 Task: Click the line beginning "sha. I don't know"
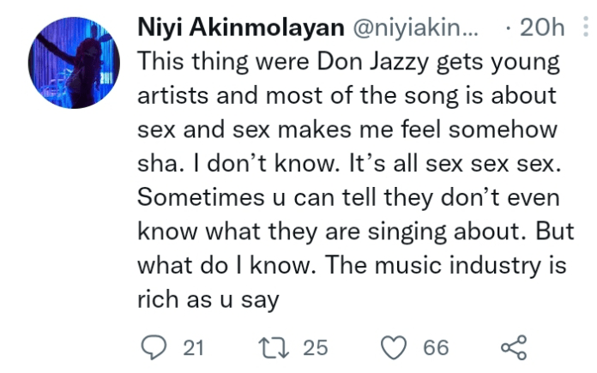click(x=343, y=164)
